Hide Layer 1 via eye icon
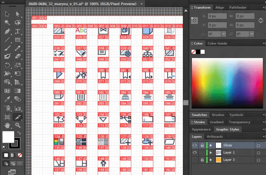 point(195,153)
